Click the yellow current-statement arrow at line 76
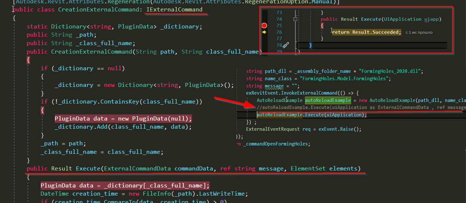The width and height of the screenshot is (466, 203). tap(264, 32)
